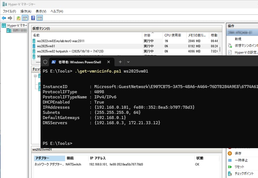
Task: Click the VM list vertical scrollbar
Action: click(220, 49)
